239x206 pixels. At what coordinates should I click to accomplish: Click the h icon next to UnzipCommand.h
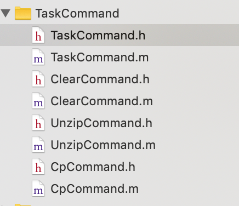[x=38, y=123]
